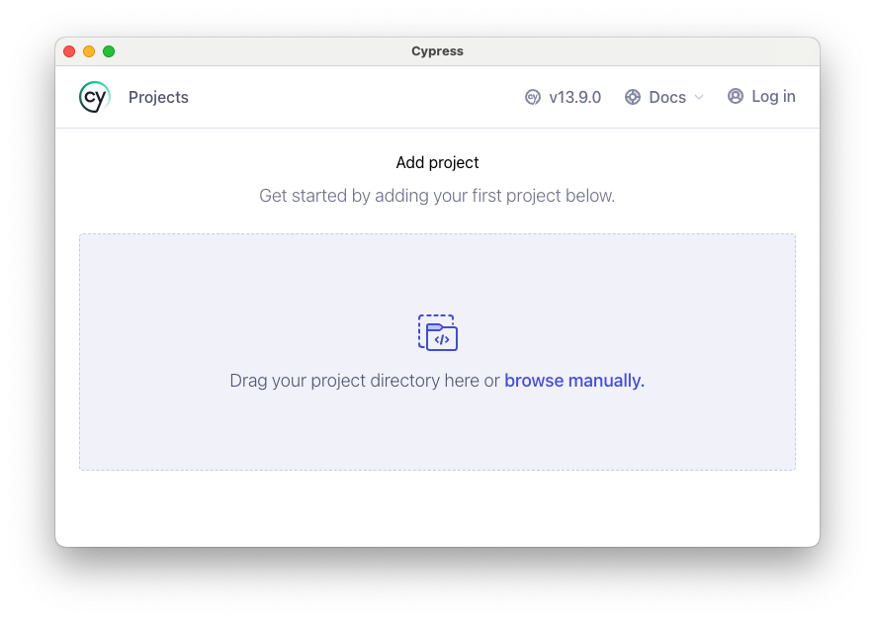This screenshot has width=875, height=620.
Task: Maximize the window with the green button
Action: 109,51
